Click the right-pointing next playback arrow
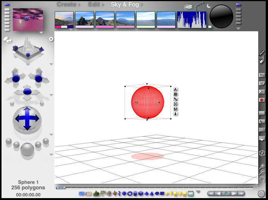 [x=233, y=194]
